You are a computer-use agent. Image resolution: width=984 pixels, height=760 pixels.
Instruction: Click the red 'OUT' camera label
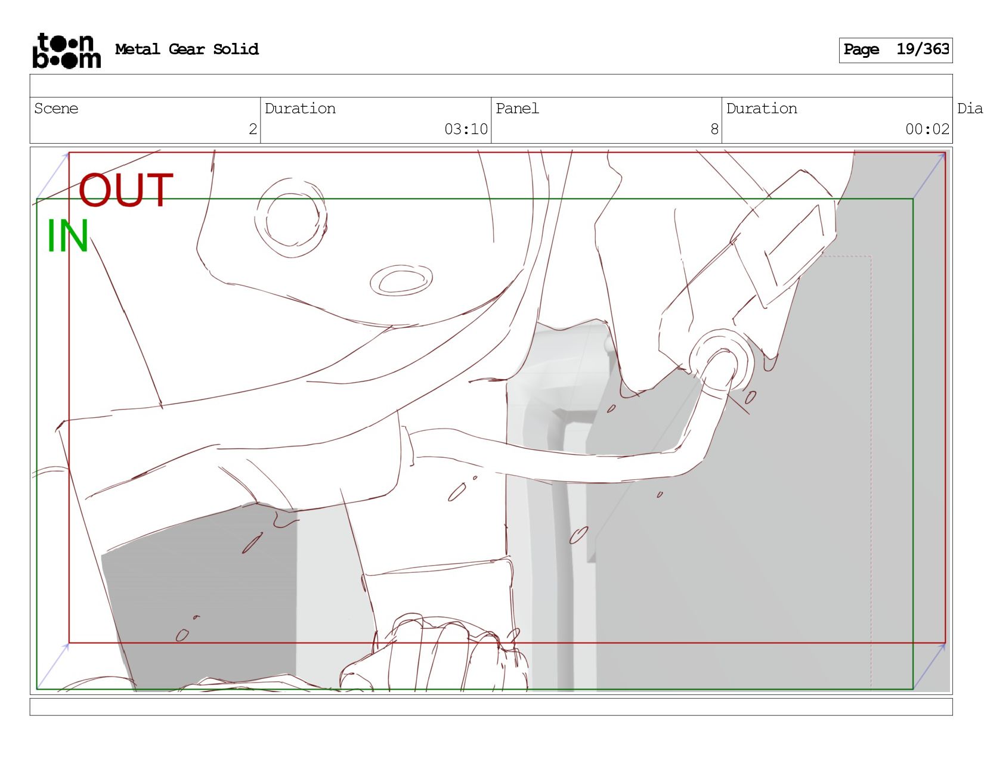coord(126,191)
